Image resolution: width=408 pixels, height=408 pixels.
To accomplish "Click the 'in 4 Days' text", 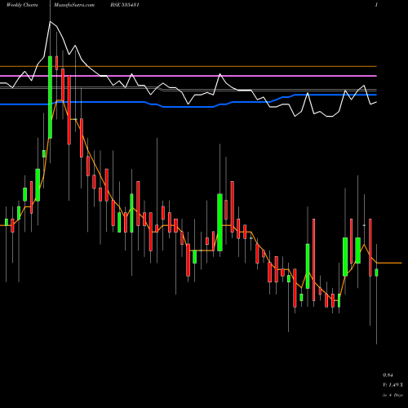I will [392, 395].
